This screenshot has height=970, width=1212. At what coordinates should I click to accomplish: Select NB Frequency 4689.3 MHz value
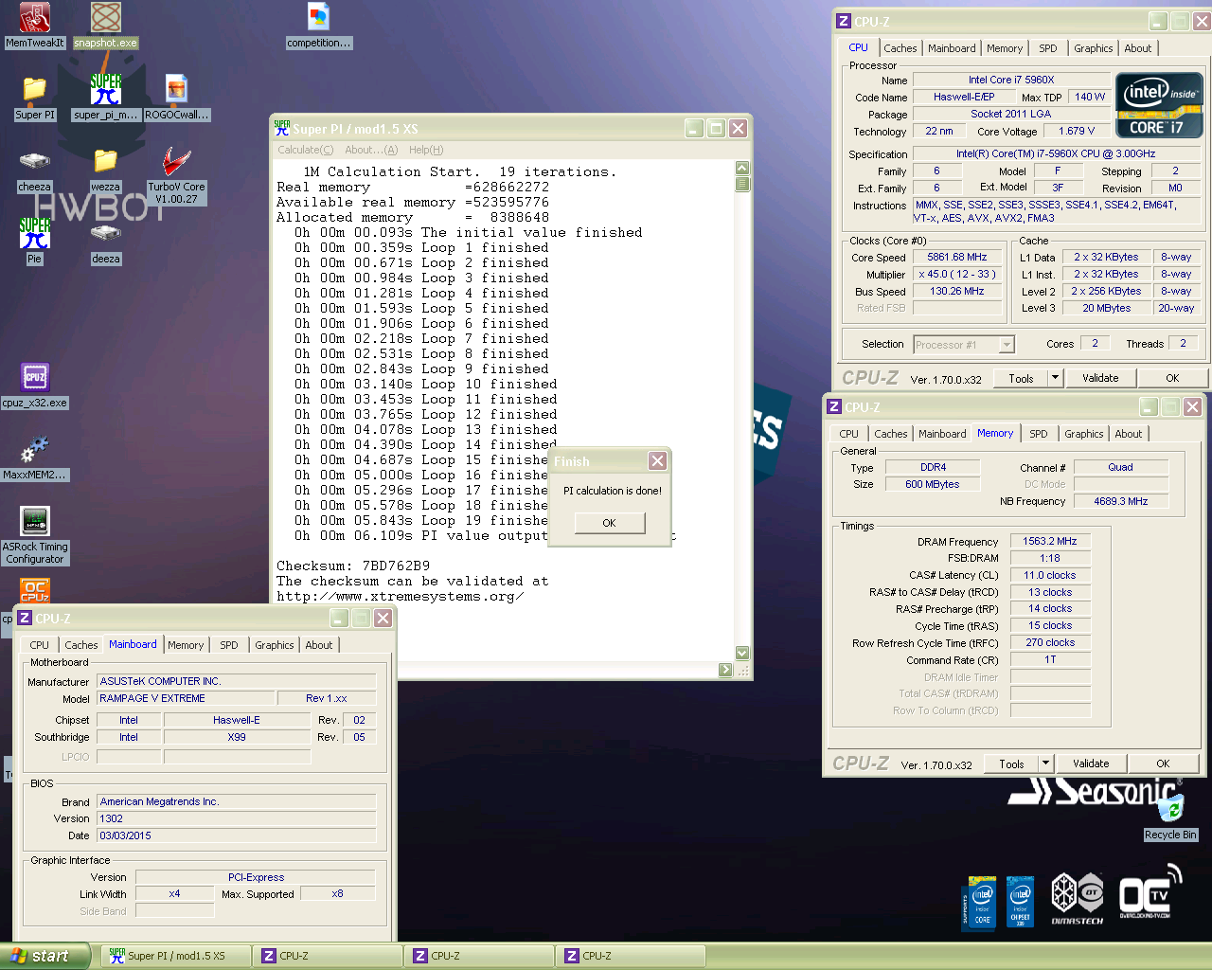[1121, 501]
